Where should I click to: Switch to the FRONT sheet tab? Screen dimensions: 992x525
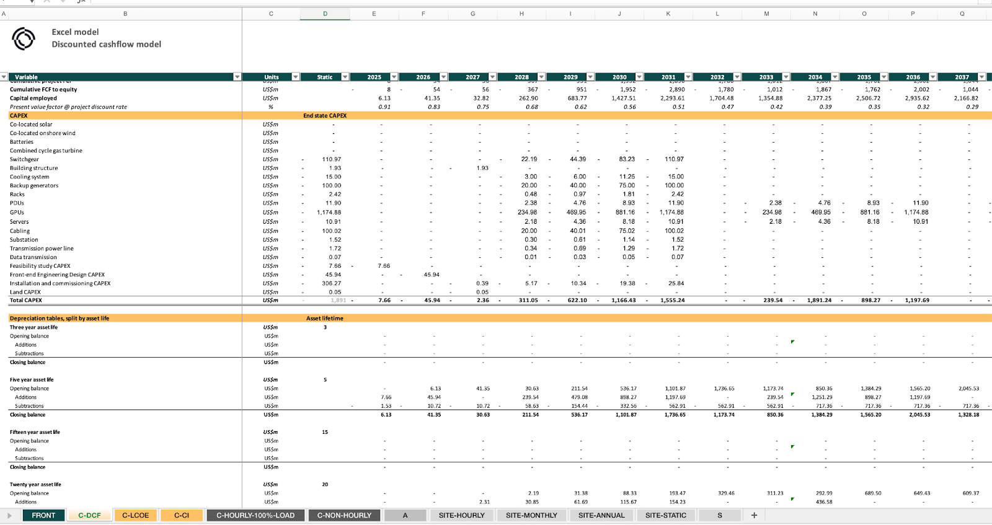click(x=43, y=515)
